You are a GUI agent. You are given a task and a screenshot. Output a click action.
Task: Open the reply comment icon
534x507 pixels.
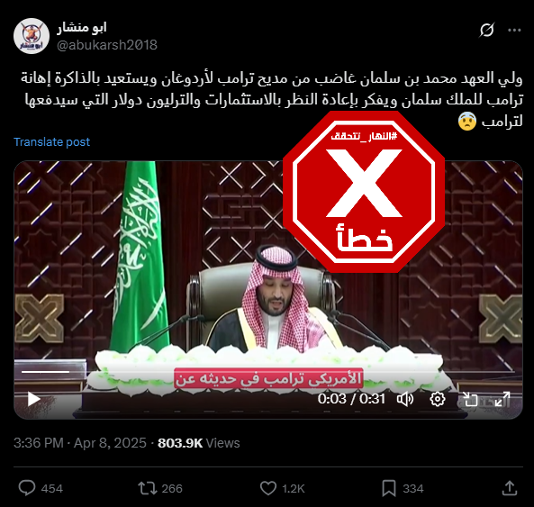point(27,488)
